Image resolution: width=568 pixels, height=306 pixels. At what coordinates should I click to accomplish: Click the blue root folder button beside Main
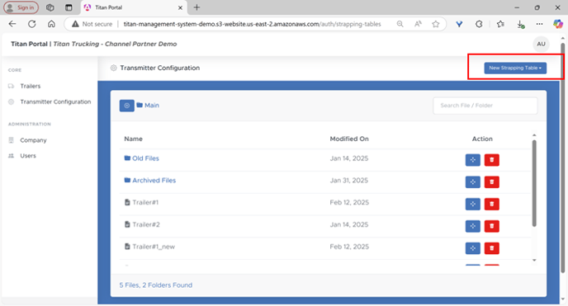point(127,106)
